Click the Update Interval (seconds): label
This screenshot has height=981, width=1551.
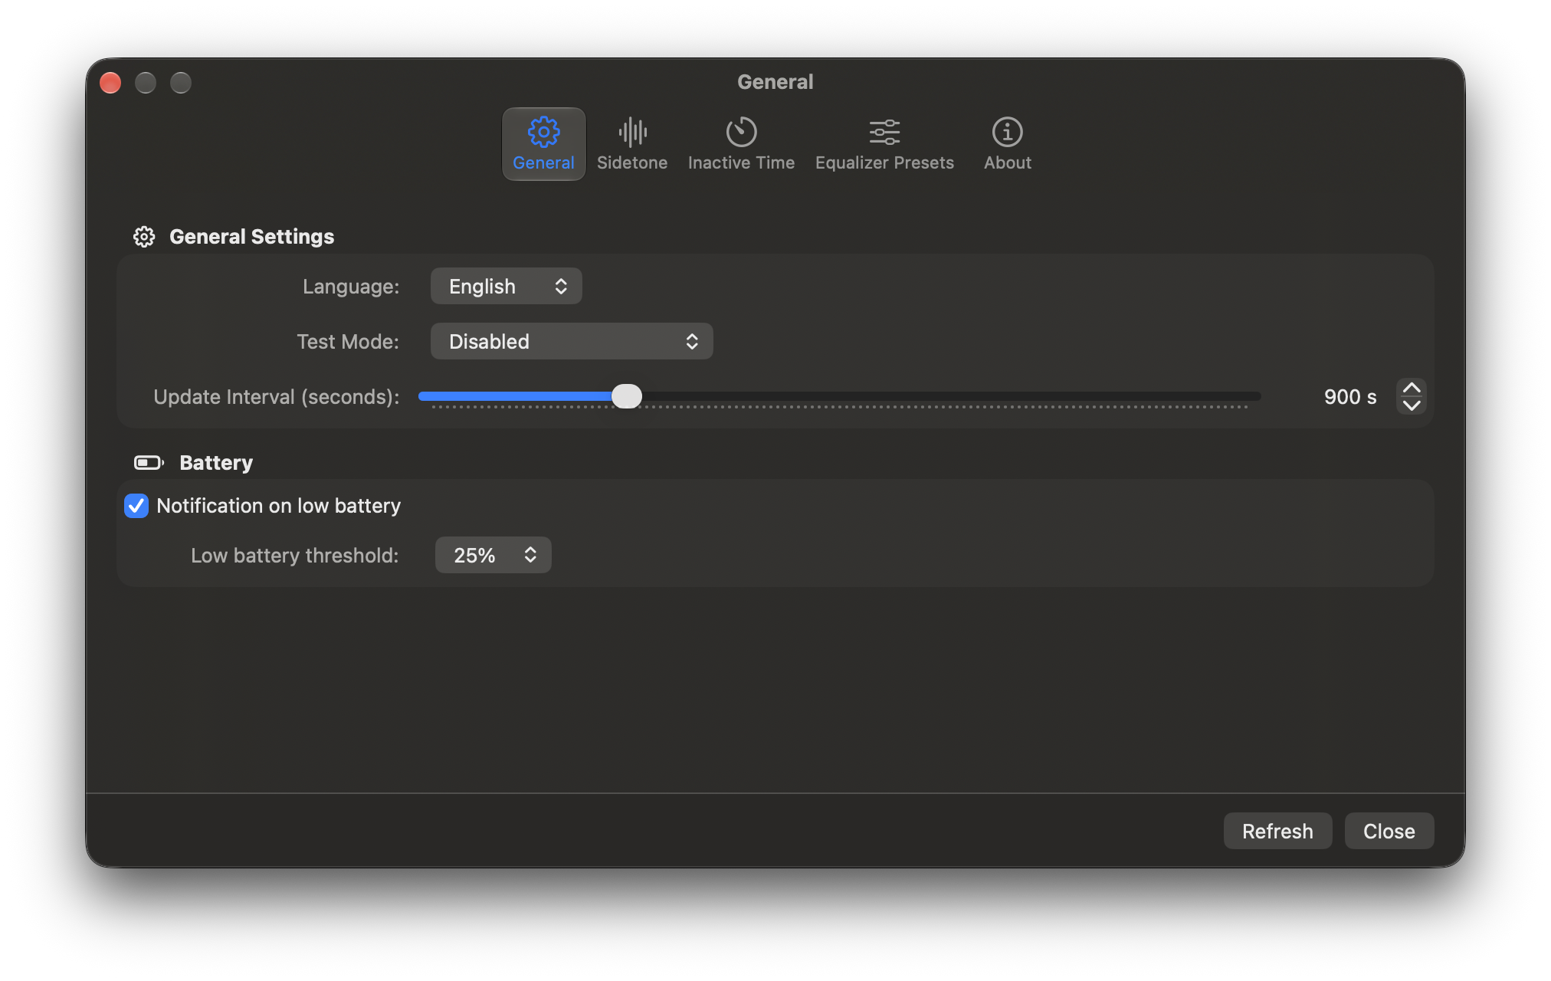click(x=277, y=396)
